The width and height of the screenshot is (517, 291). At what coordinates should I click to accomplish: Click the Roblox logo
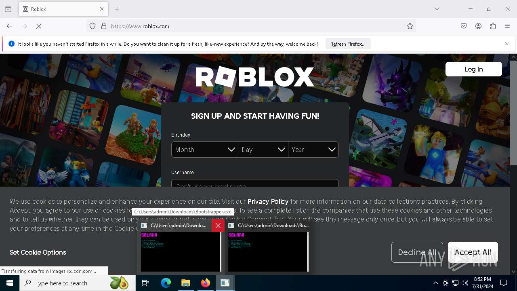point(255,77)
